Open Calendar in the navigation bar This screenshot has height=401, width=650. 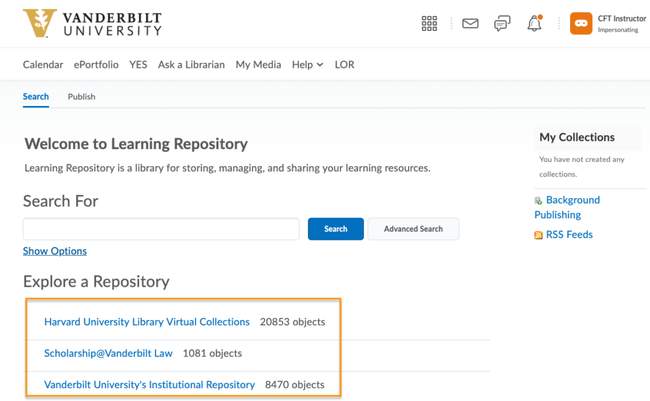click(x=43, y=65)
